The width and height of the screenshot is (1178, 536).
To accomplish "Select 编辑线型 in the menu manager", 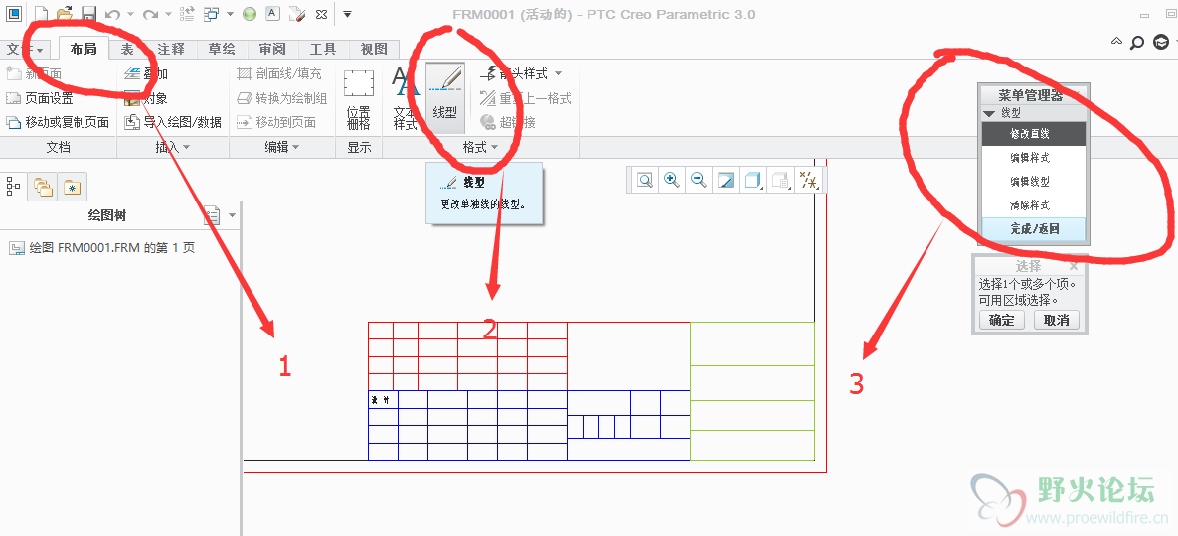I will click(x=1034, y=181).
